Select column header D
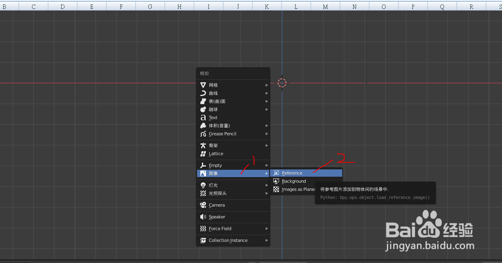The image size is (502, 263). click(62, 6)
